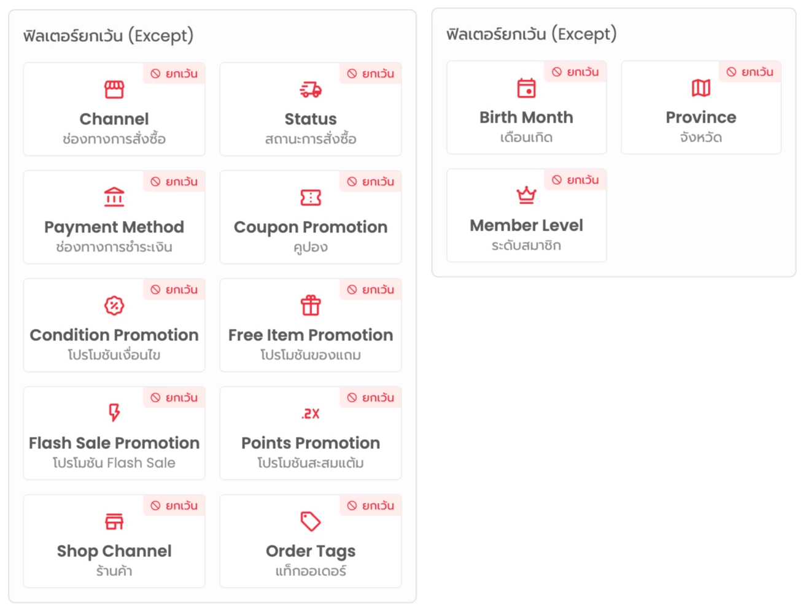803x614 pixels.
Task: Click the Flash Sale lightning icon
Action: tap(114, 413)
